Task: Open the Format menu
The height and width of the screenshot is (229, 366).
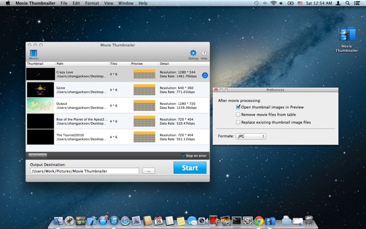Action: pyautogui.click(x=92, y=3)
